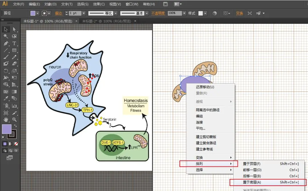Open the 基本 brush definition dropdown
Screen dimensions: 308x191
pos(147,13)
